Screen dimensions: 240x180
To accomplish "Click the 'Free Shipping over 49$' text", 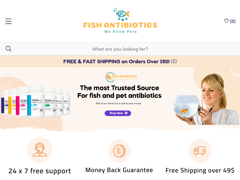I will tap(200, 170).
